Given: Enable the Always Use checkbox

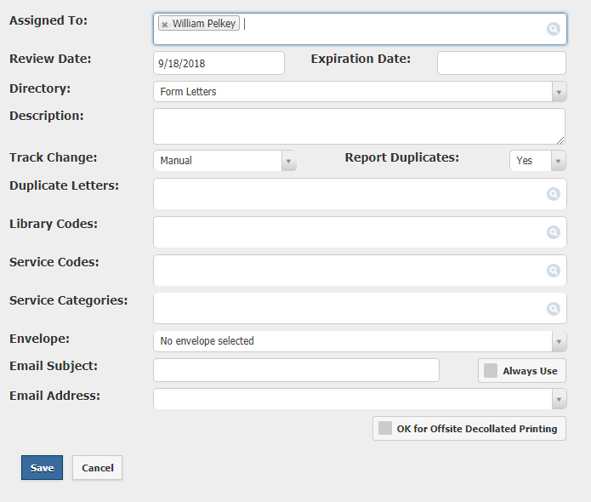Looking at the screenshot, I should 491,370.
